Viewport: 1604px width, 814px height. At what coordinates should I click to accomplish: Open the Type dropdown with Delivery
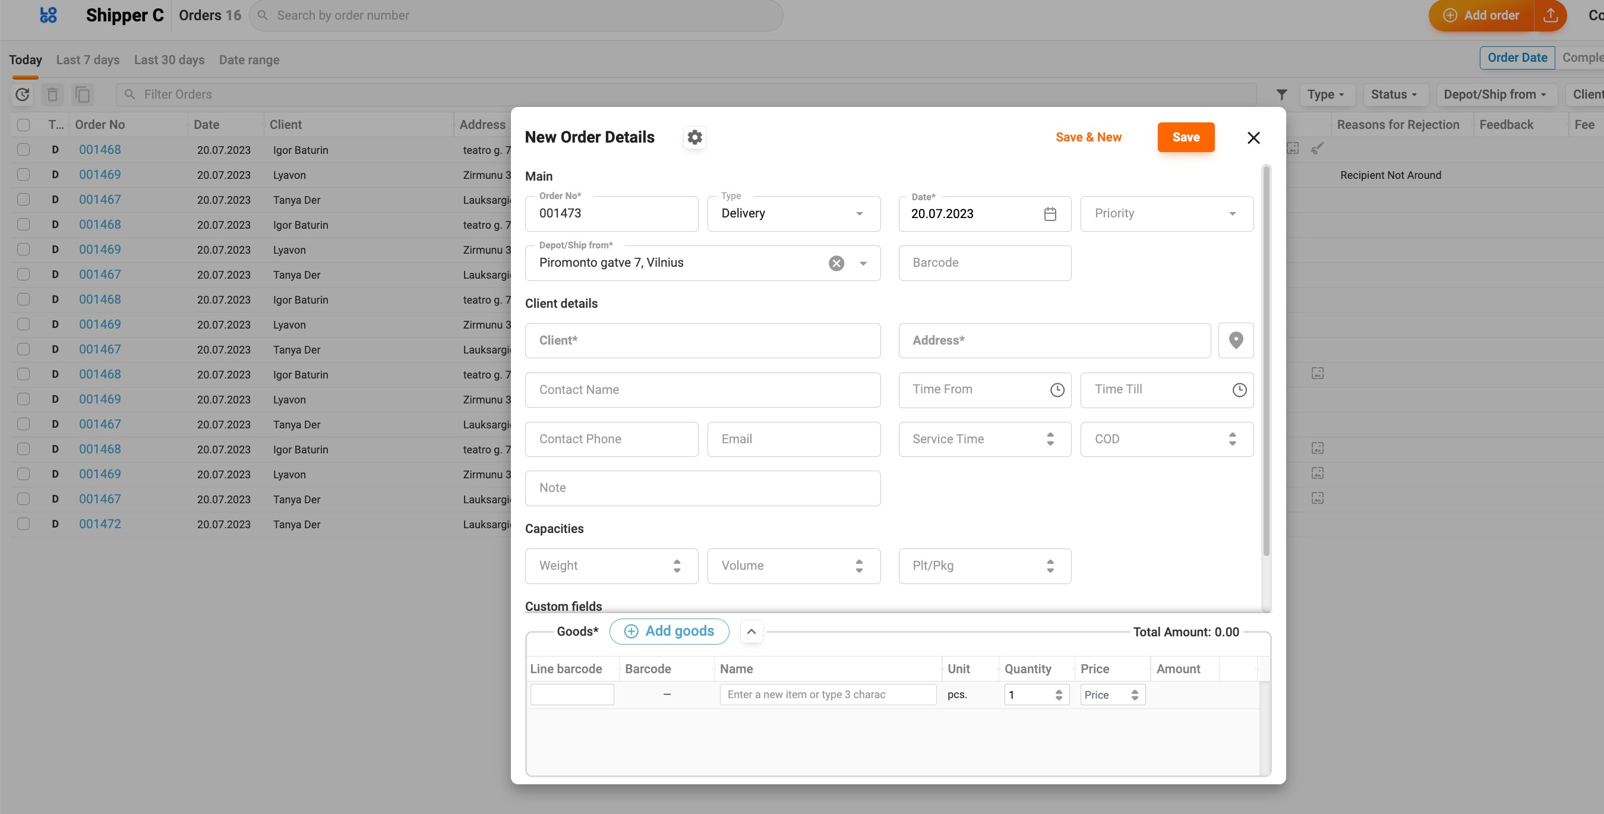coord(793,214)
